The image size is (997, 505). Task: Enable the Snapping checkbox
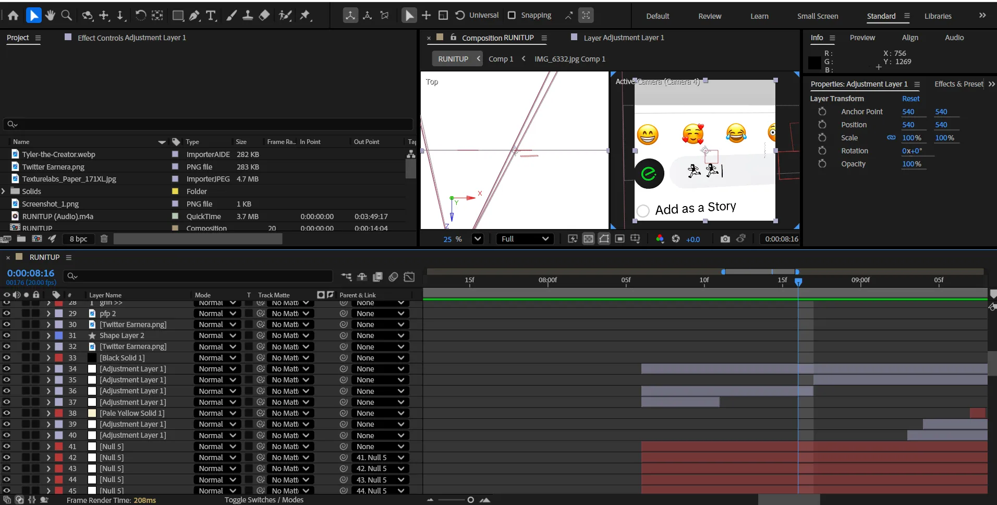click(512, 15)
